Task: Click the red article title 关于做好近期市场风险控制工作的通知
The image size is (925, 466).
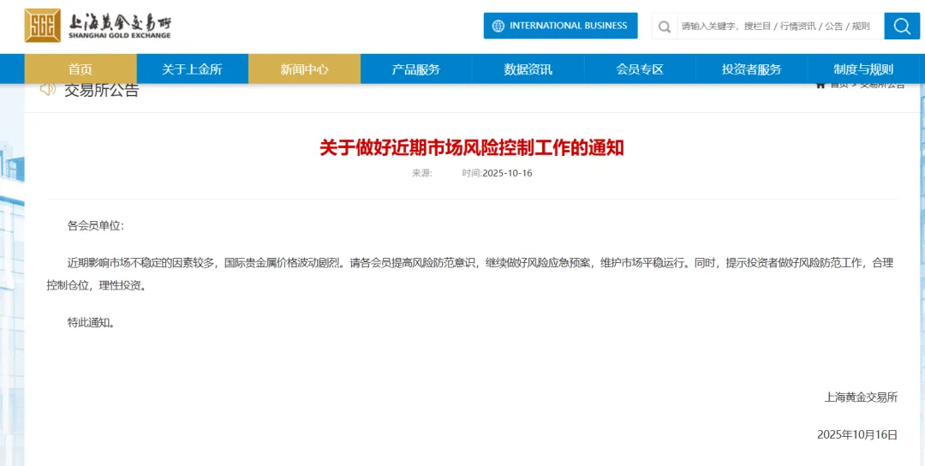Action: pyautogui.click(x=472, y=147)
